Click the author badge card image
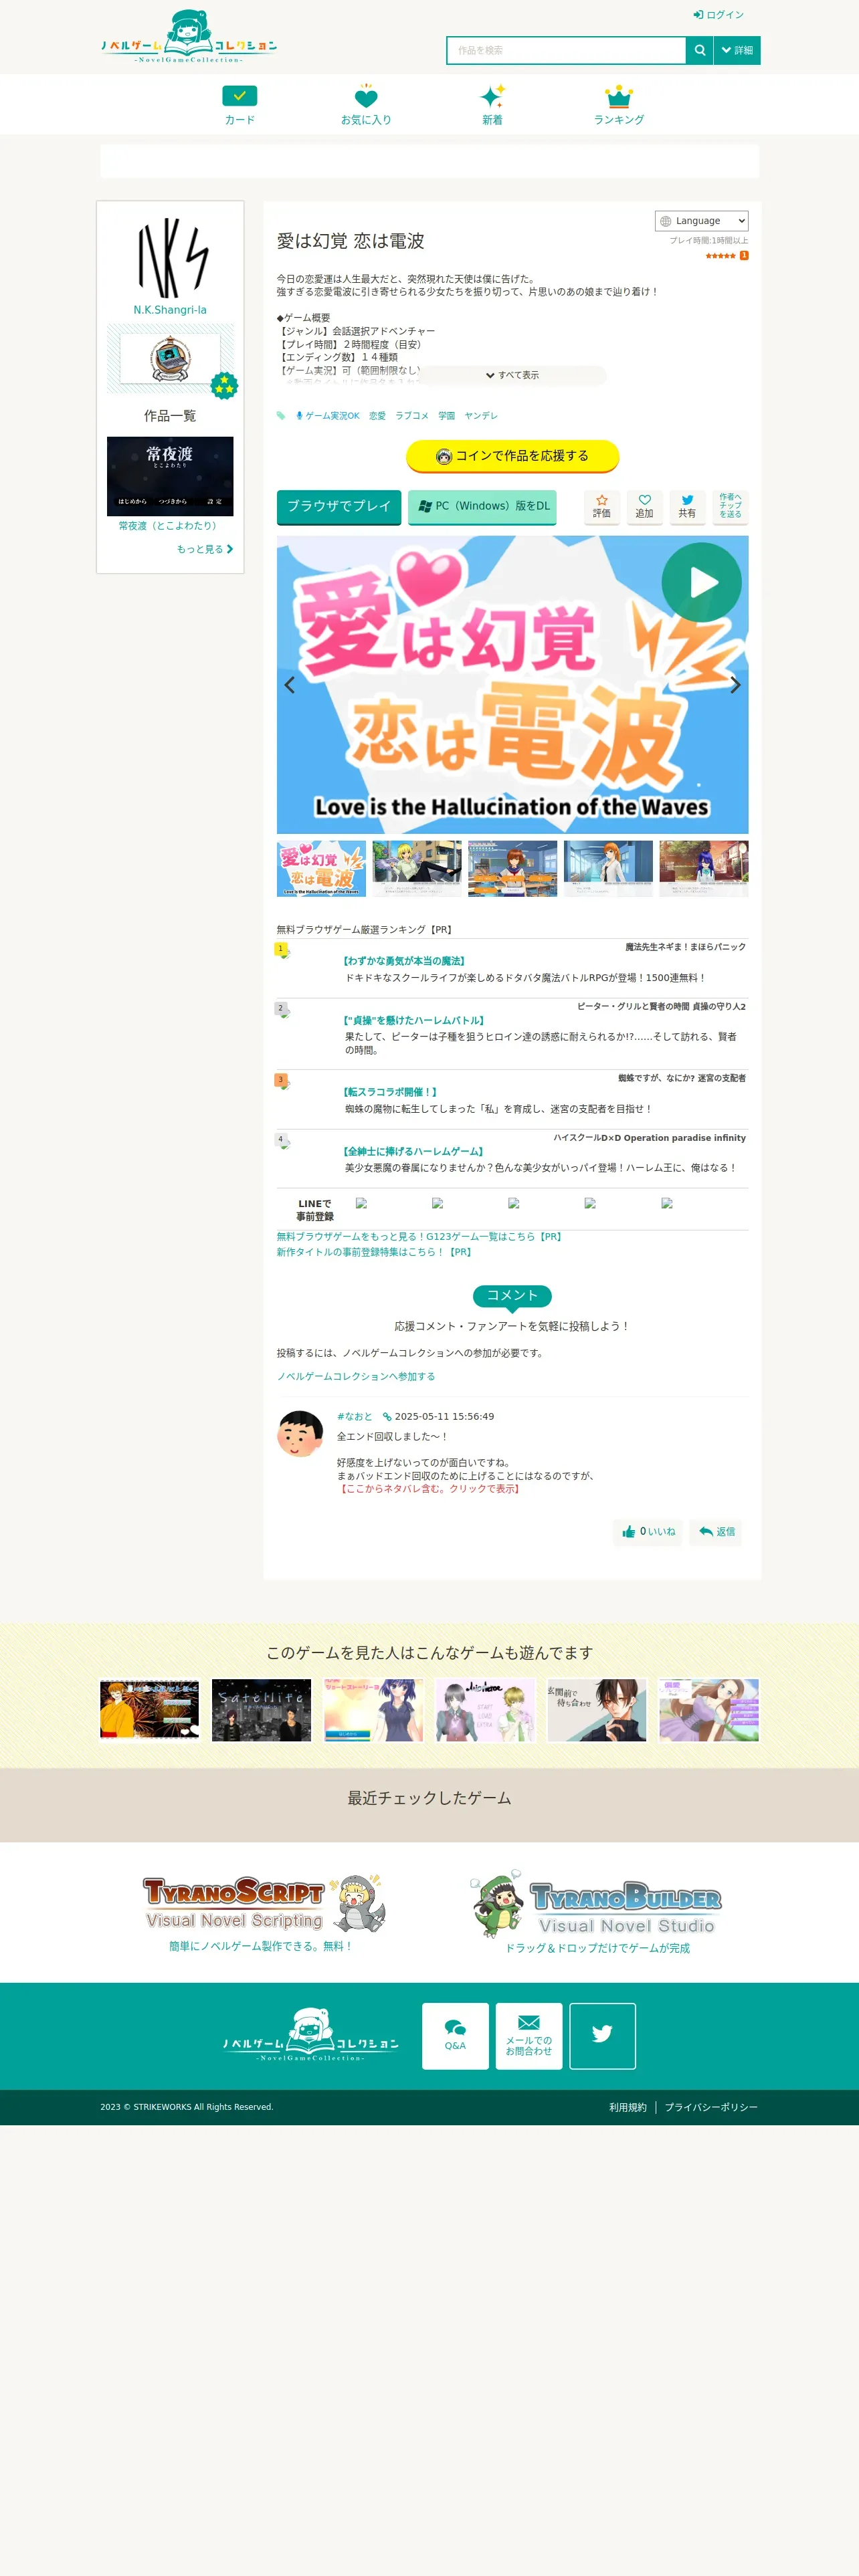This screenshot has width=859, height=2576. [170, 358]
